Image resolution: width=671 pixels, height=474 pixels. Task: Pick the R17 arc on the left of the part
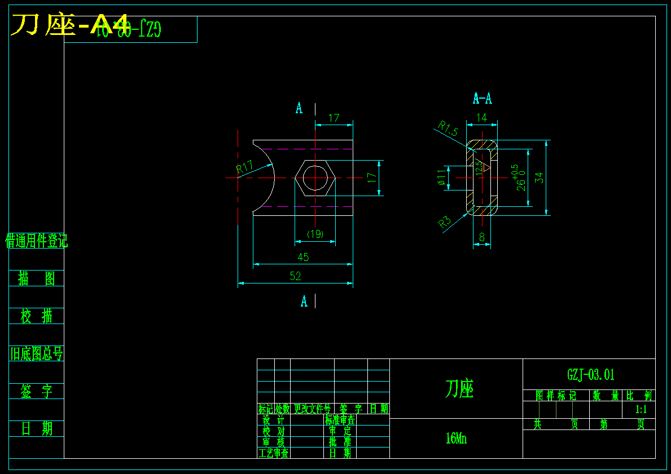point(265,178)
